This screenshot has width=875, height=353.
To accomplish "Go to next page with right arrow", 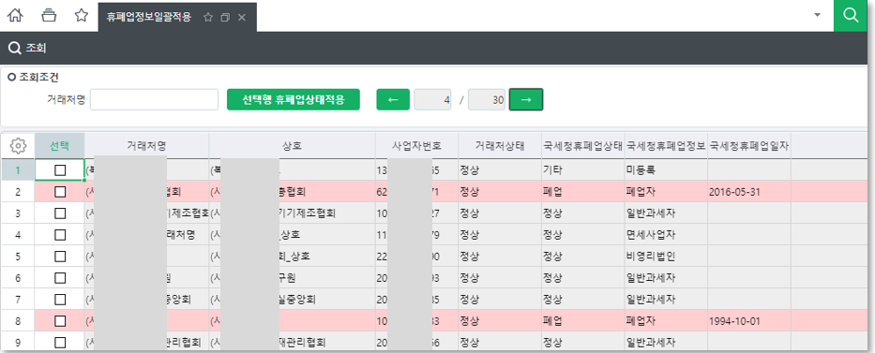I will [526, 99].
